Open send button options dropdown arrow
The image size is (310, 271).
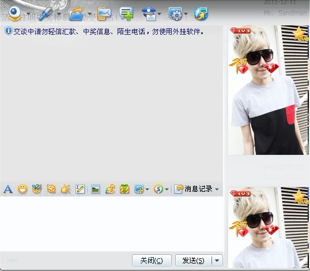coord(217,260)
